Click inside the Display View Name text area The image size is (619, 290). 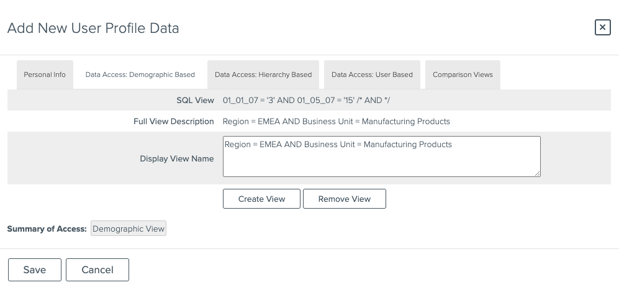point(381,159)
